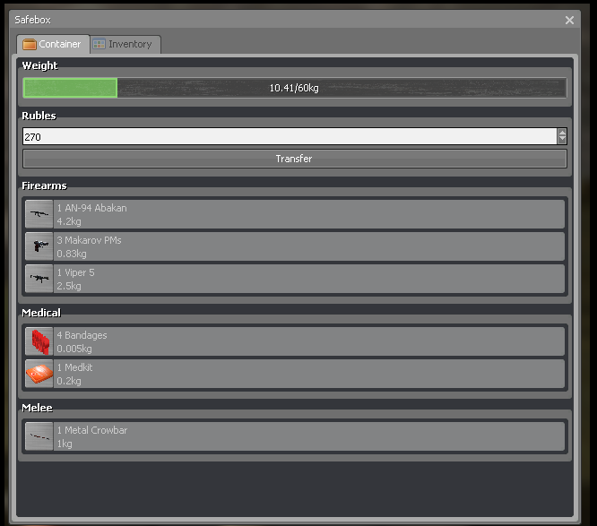Viewport: 597px width, 526px height.
Task: Click the red Bandages icon
Action: tap(39, 341)
